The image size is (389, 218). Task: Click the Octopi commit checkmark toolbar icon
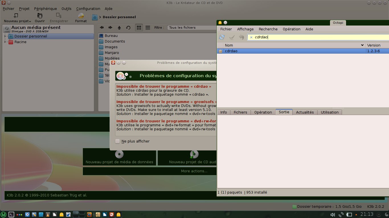(x=232, y=37)
